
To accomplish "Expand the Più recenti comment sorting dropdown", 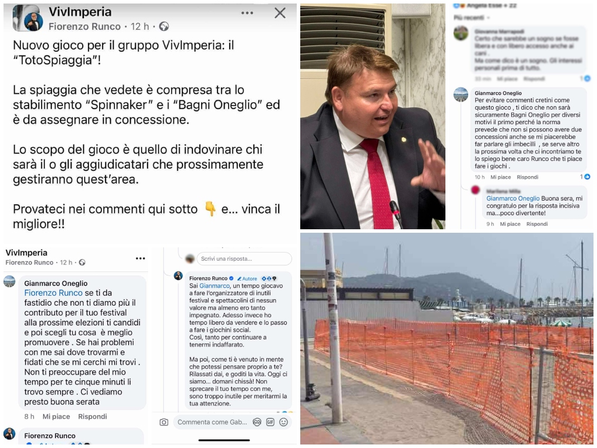I will pyautogui.click(x=471, y=17).
